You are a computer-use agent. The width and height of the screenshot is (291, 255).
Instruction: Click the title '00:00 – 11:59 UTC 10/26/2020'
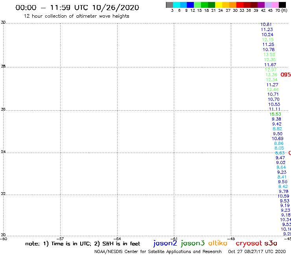pos(77,7)
